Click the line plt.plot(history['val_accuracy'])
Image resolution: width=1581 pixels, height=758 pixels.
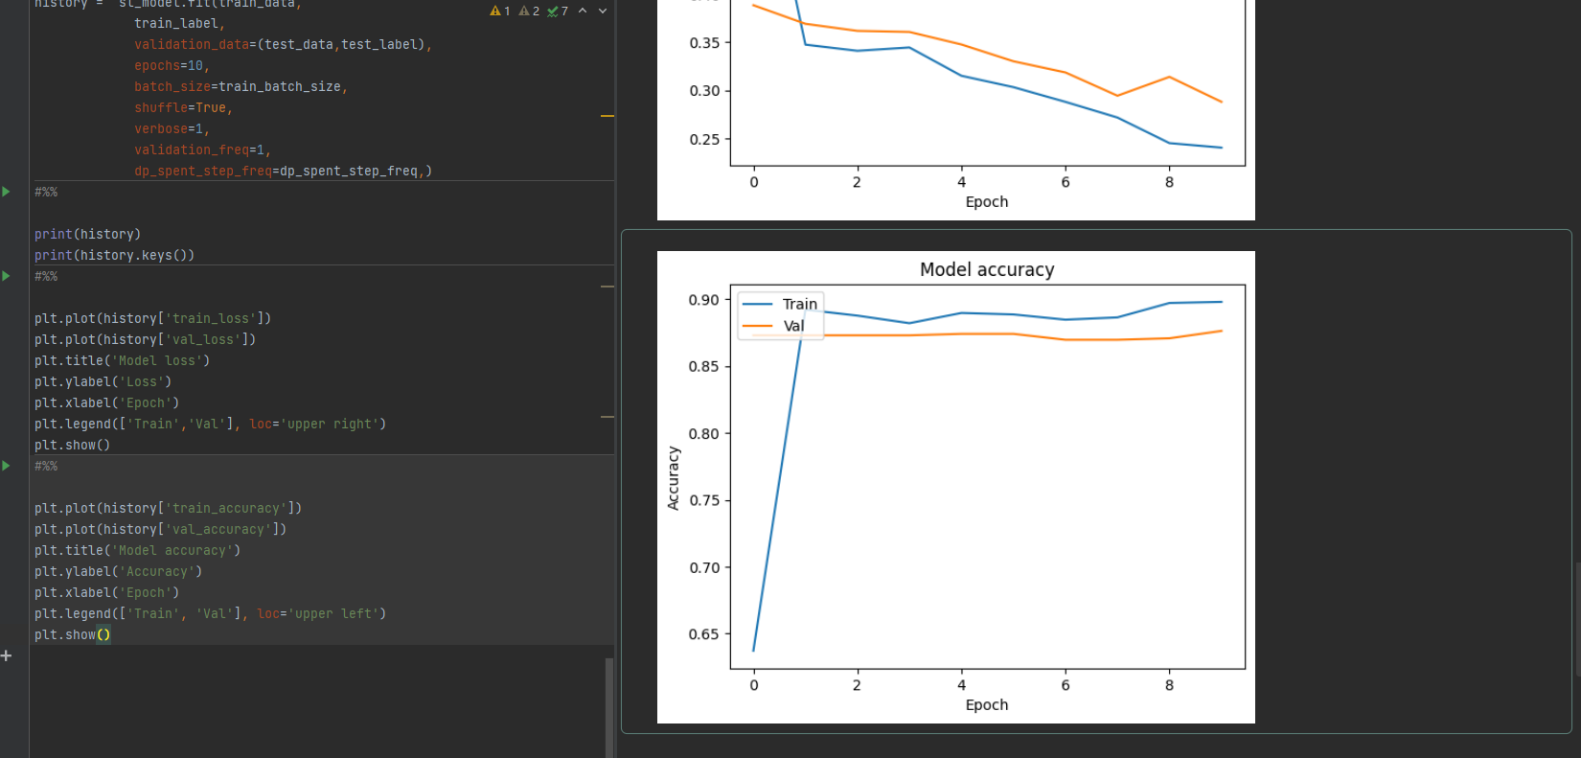tap(161, 529)
